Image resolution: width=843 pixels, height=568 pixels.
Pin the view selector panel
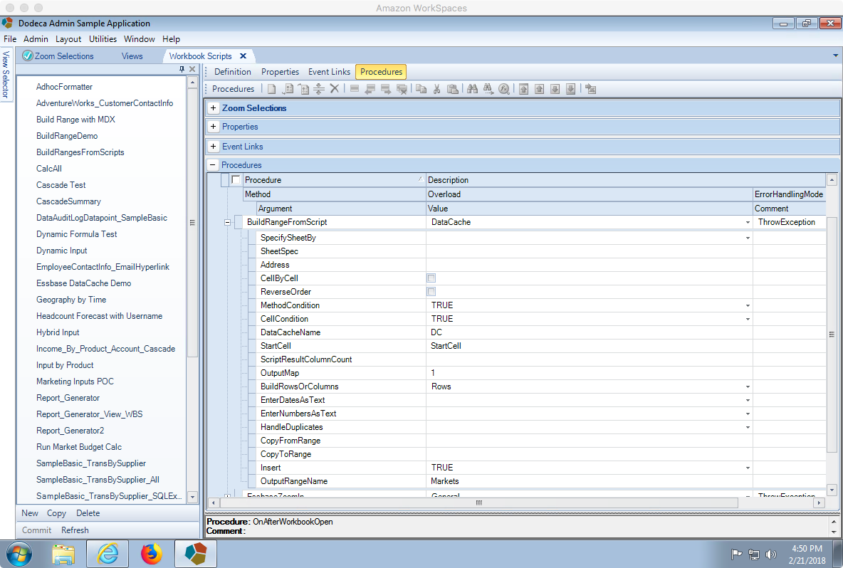(x=182, y=69)
